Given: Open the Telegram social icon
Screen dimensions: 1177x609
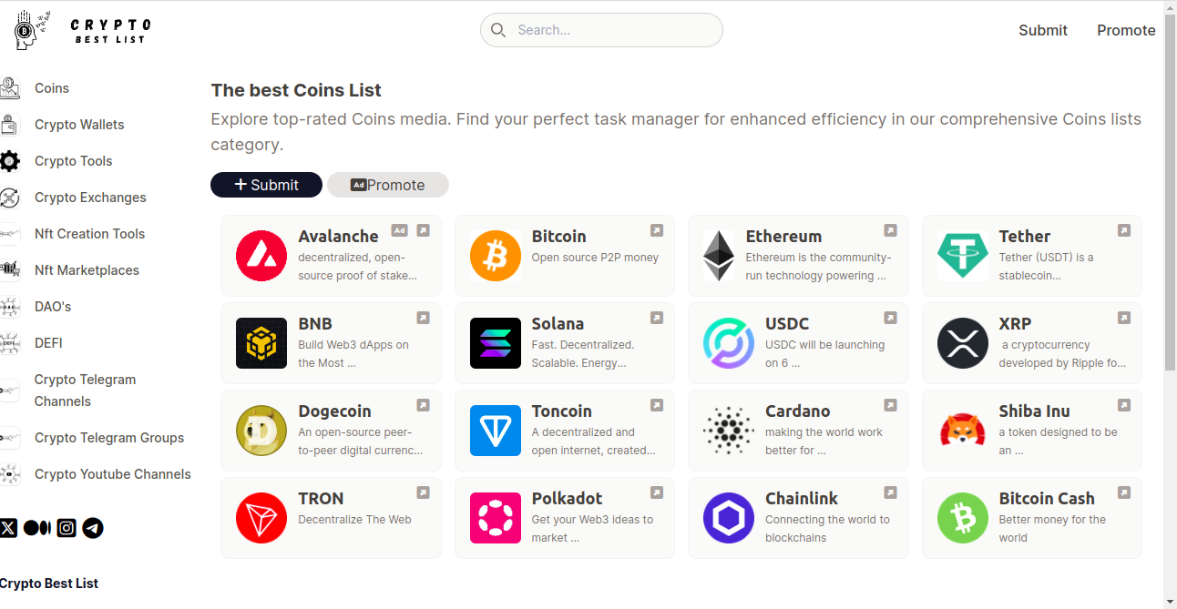Looking at the screenshot, I should 93,528.
